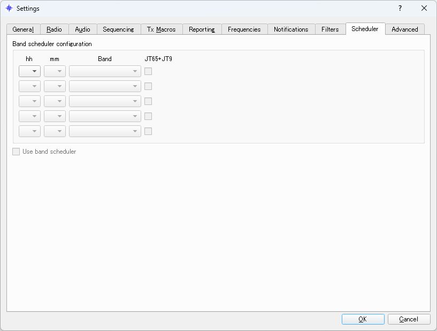Screen dimensions: 437x331
Task: Open the mm dropdown in fourth scheduler row
Action: (x=55, y=116)
